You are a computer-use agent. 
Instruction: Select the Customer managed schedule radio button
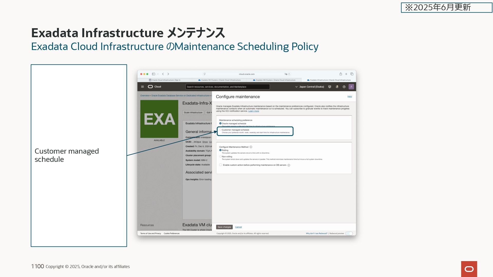tap(220, 130)
